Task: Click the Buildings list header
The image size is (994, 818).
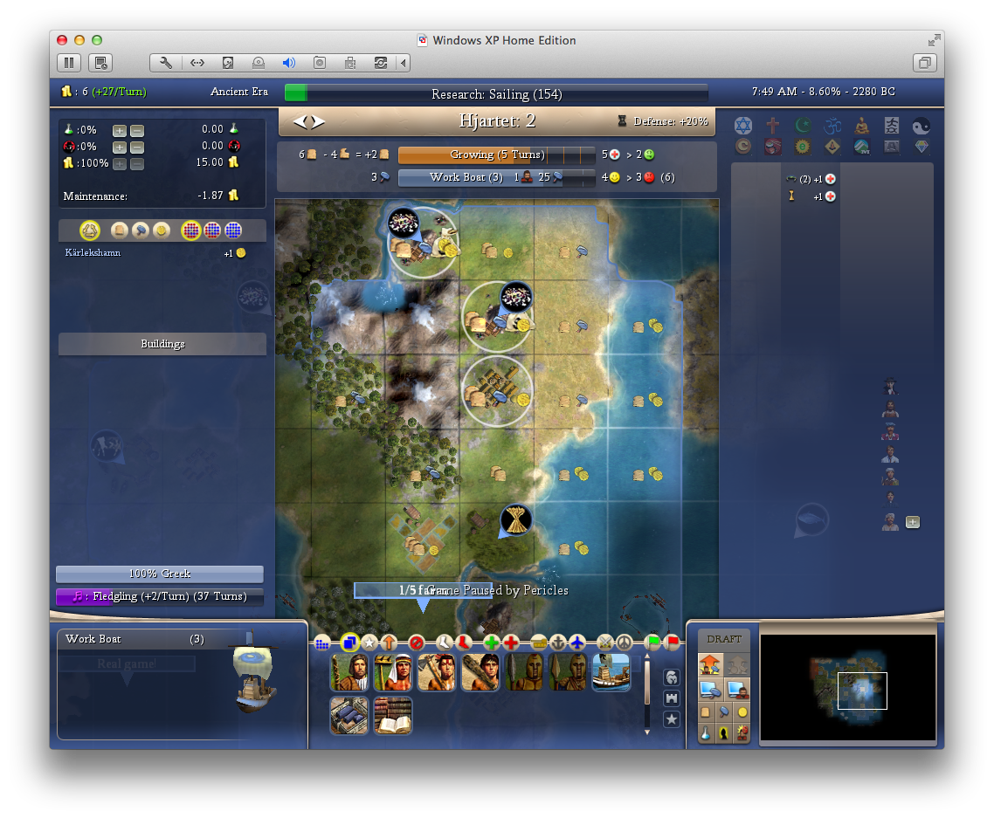Action: pos(162,343)
